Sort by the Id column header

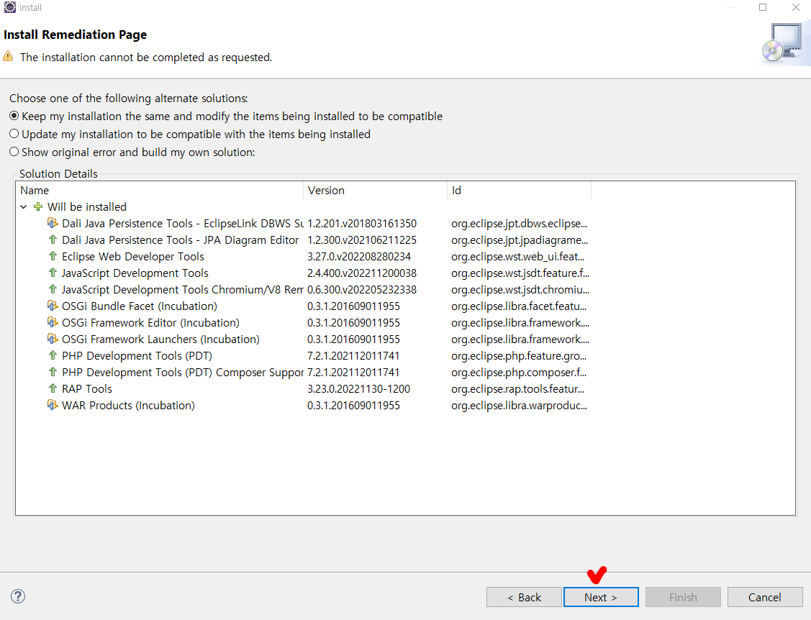pyautogui.click(x=519, y=191)
